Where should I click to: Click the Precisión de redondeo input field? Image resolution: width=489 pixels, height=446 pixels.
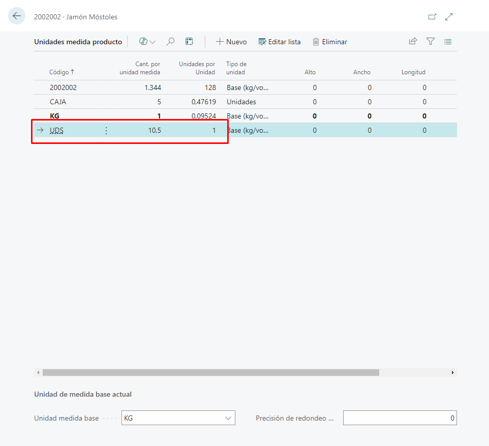[x=400, y=418]
